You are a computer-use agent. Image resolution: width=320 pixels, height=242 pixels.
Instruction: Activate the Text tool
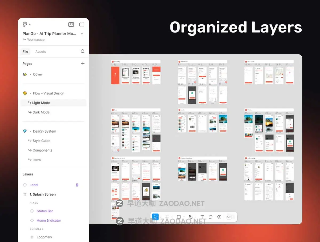[x=202, y=217]
